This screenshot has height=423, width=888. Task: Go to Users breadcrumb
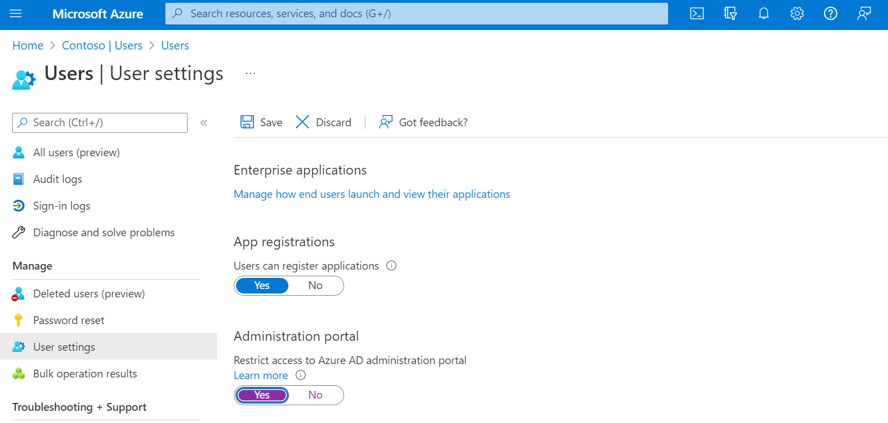[175, 46]
